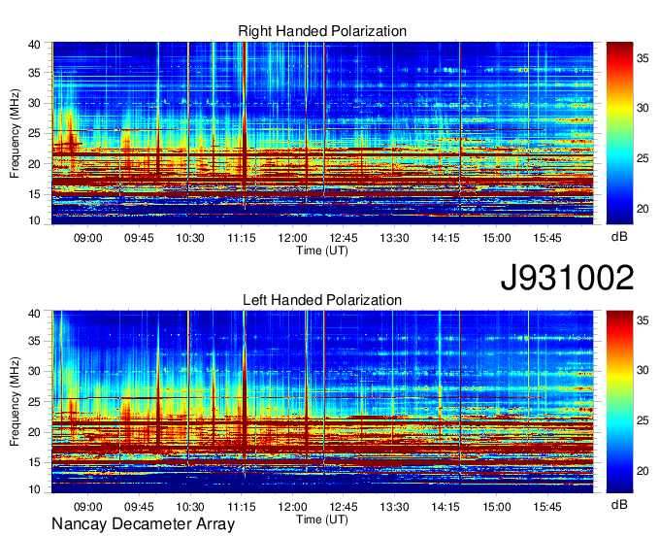660x536 pixels.
Task: Click the 09:00 tick on Right Handed time axis
Action: pyautogui.click(x=88, y=238)
